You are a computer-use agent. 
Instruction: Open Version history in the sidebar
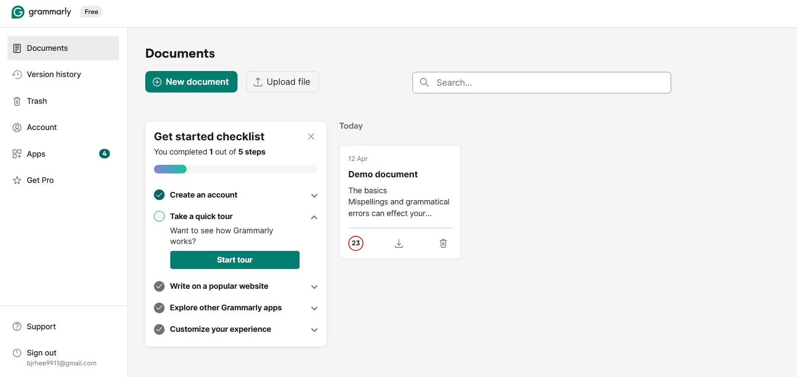click(x=63, y=74)
